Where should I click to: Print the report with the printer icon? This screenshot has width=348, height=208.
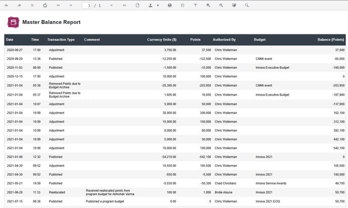click(x=169, y=6)
